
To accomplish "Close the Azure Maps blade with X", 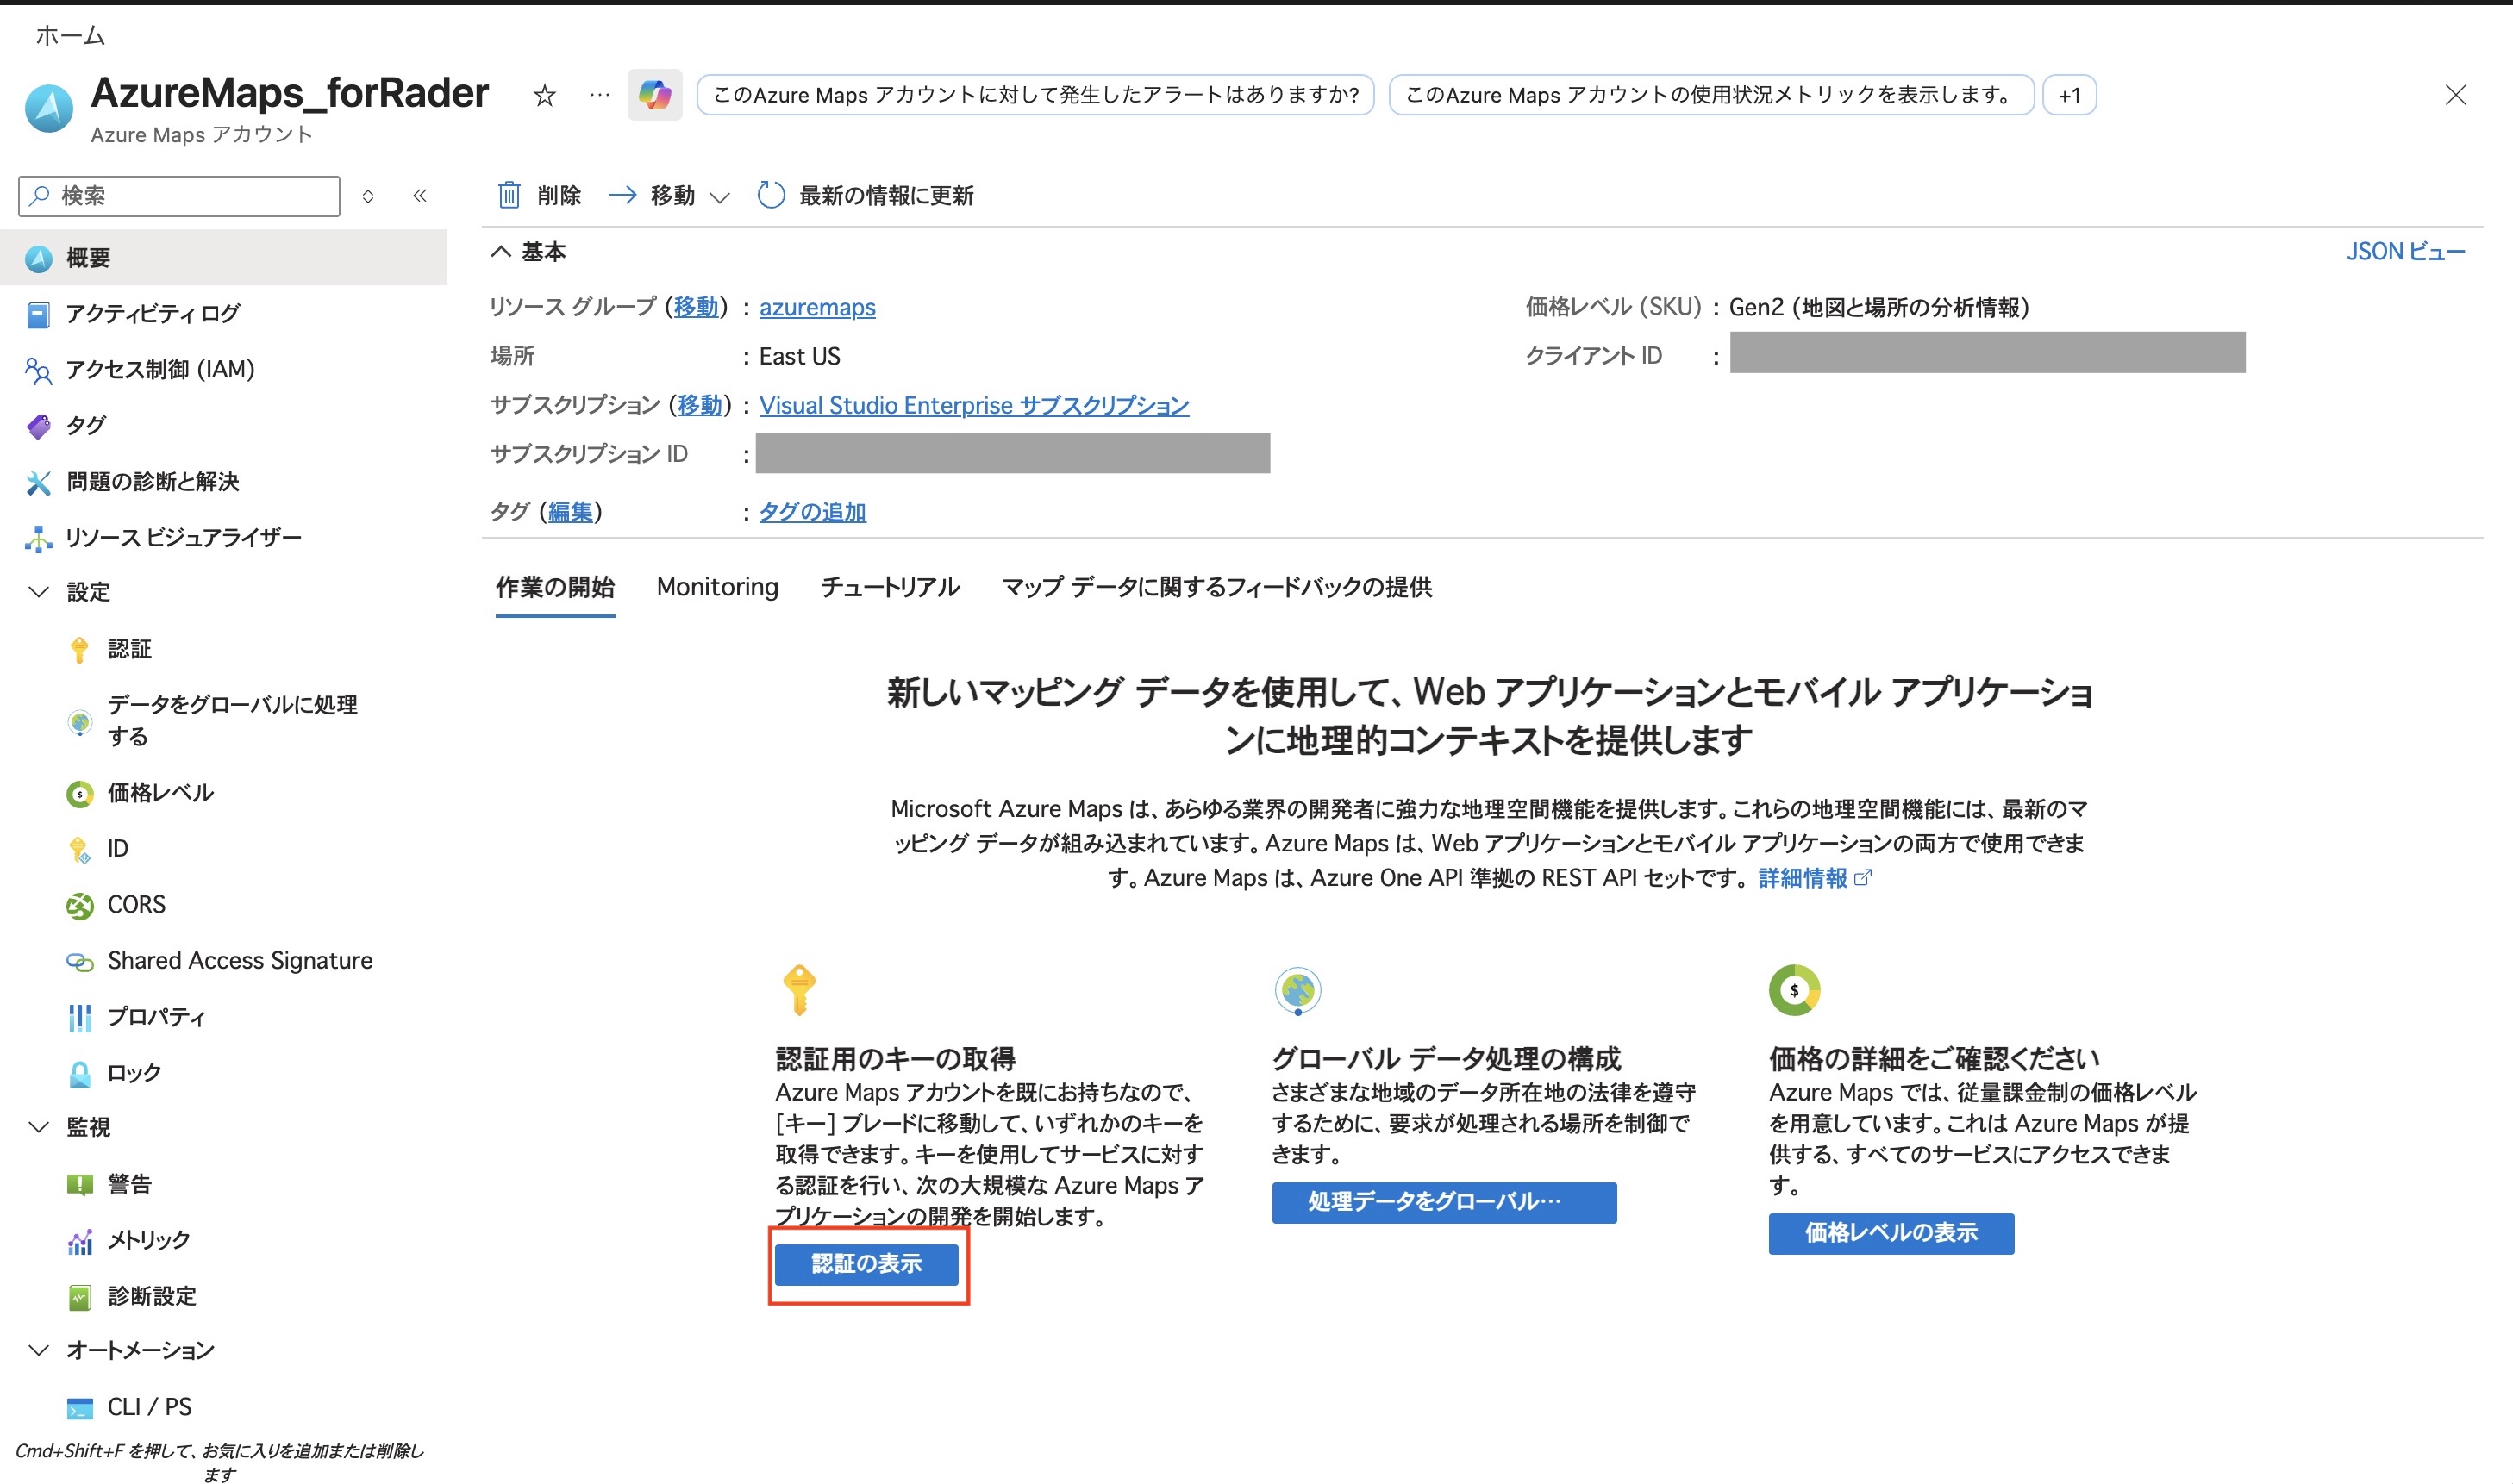I will click(x=2455, y=95).
